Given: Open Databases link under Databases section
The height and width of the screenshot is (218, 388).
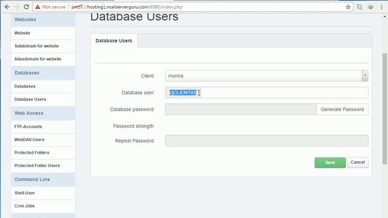Looking at the screenshot, I should pyautogui.click(x=43, y=86).
